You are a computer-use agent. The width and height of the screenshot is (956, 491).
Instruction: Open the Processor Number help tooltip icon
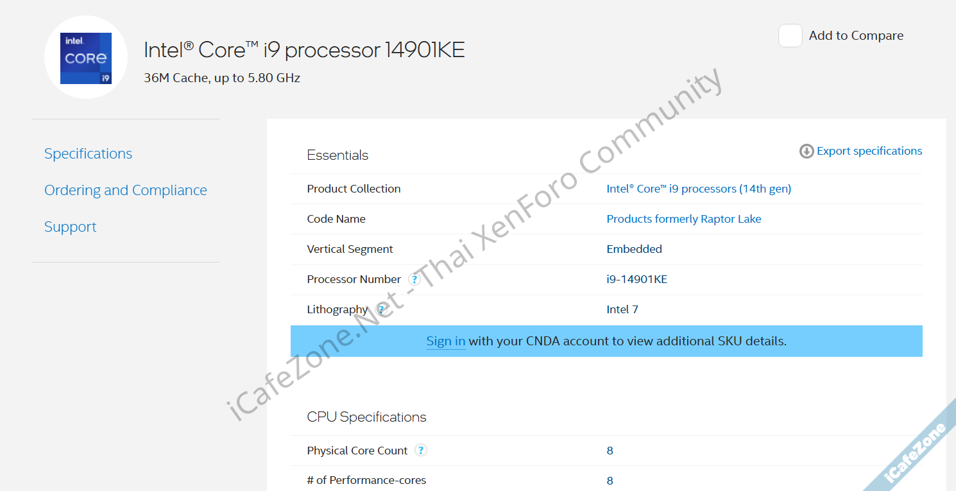tap(414, 279)
